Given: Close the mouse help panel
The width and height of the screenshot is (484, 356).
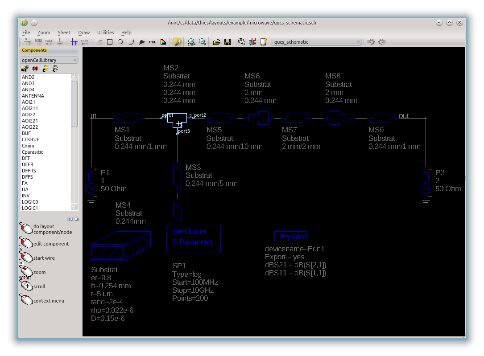Looking at the screenshot, I should point(77,219).
